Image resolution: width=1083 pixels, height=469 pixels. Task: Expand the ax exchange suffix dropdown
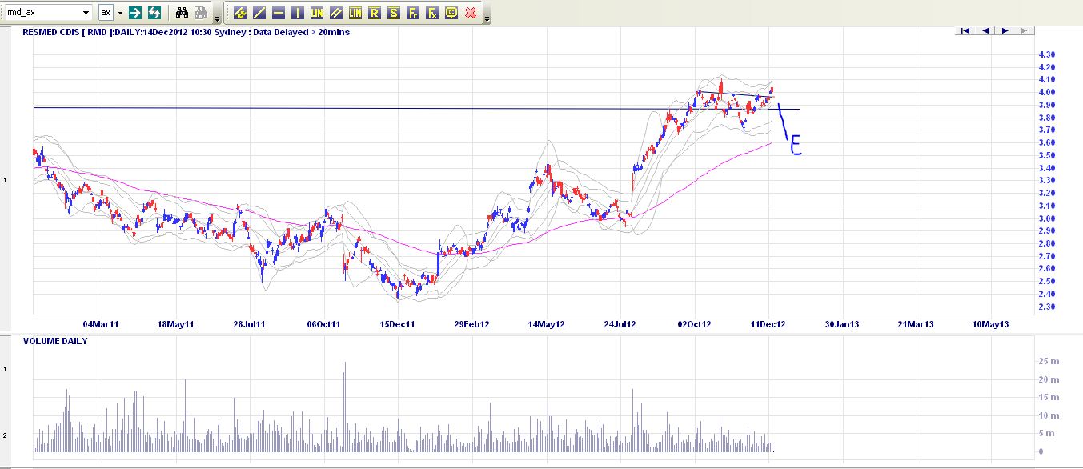pos(121,13)
